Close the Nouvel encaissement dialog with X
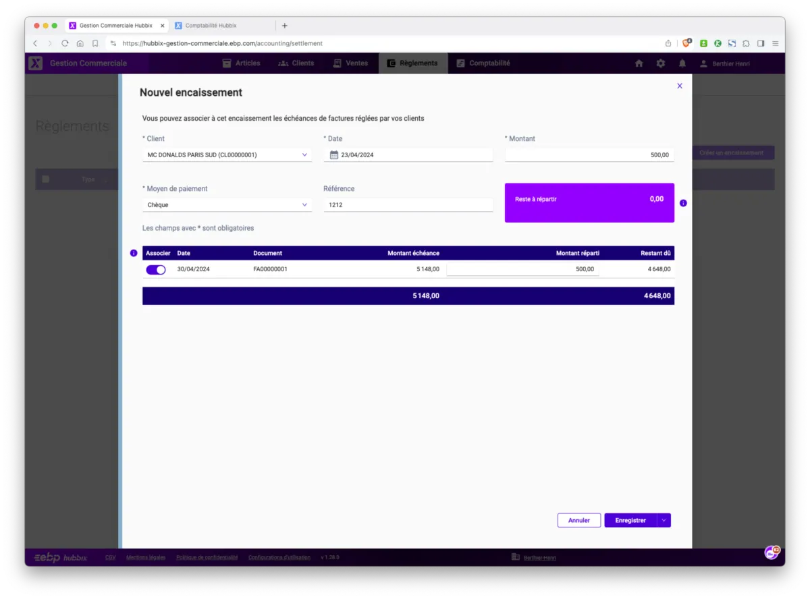This screenshot has height=599, width=810. (x=680, y=86)
